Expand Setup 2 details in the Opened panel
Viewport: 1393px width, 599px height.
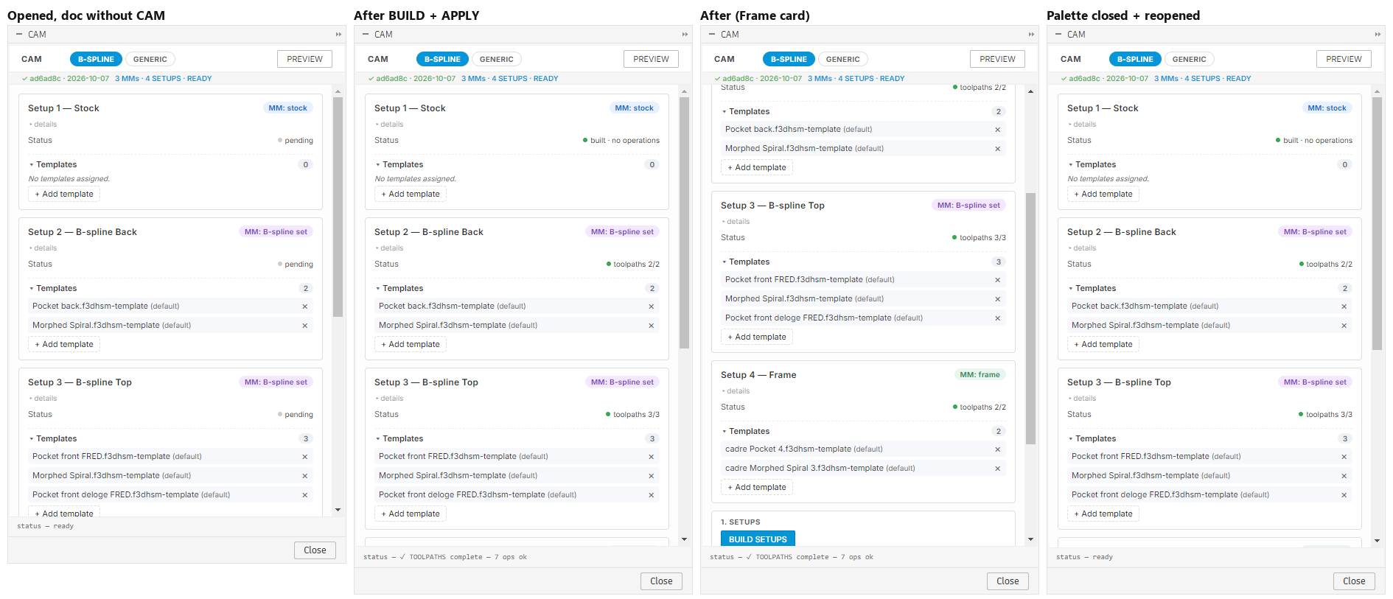(x=43, y=248)
